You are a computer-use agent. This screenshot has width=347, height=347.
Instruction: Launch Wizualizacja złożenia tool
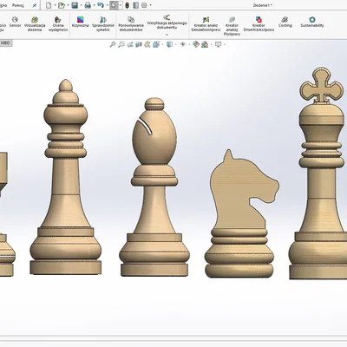[35, 23]
